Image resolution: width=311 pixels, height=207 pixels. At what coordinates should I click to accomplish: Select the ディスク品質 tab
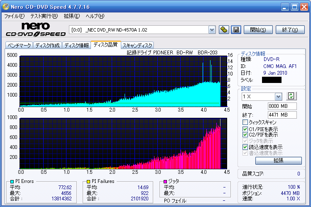tap(105, 45)
